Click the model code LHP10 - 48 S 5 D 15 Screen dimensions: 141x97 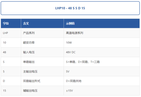coord(70,8)
